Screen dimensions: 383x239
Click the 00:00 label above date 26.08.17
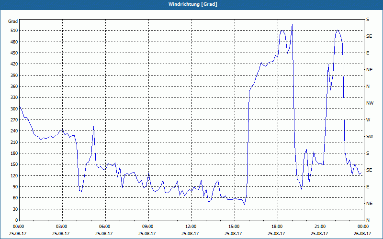point(364,226)
